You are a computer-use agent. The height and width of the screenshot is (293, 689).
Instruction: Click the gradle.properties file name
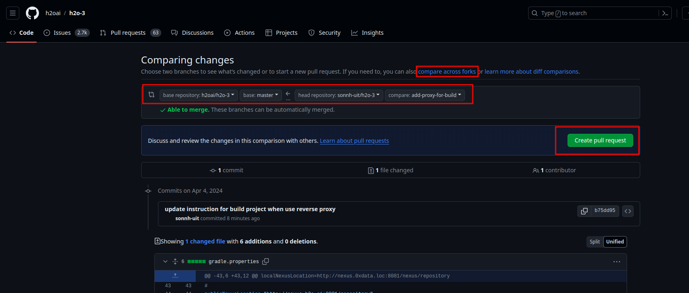[x=233, y=261]
